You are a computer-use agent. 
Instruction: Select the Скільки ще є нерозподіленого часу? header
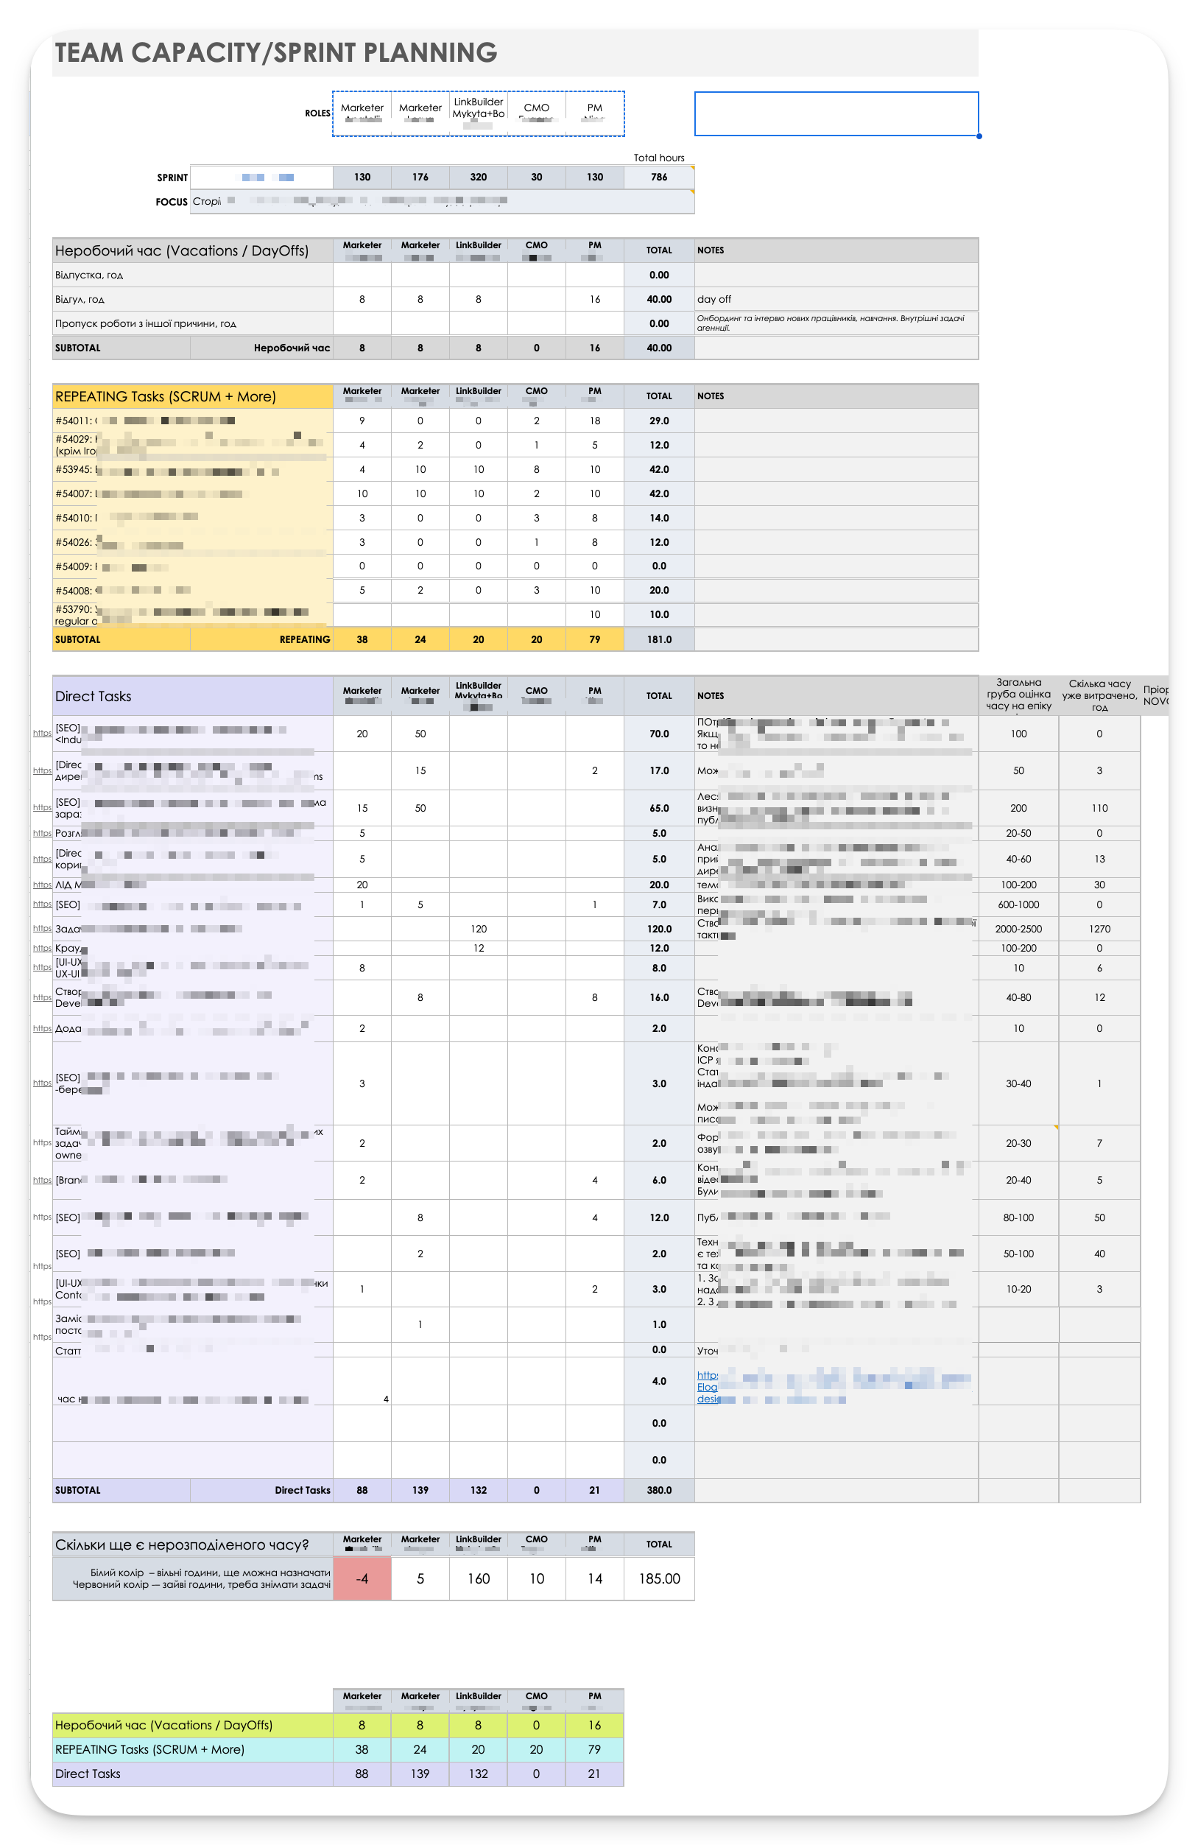[x=192, y=1545]
